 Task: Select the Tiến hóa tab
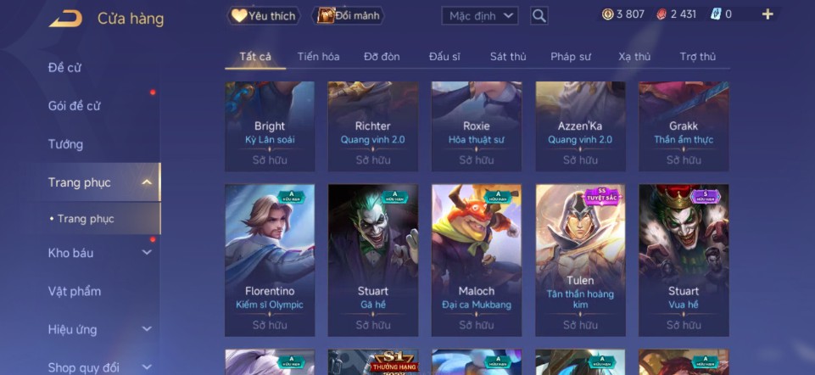tap(318, 57)
